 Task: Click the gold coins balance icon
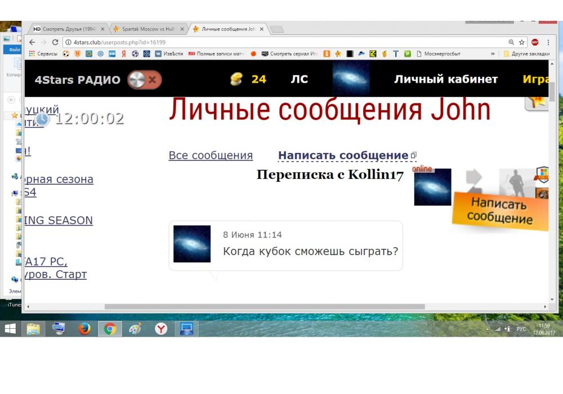[x=236, y=79]
